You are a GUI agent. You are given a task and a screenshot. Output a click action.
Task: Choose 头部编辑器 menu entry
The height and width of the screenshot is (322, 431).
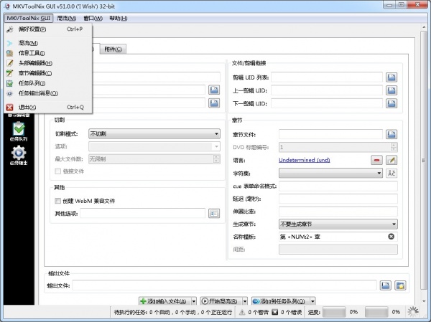[48, 63]
